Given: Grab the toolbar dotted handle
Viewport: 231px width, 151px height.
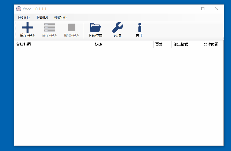Looking at the screenshot, I should coord(15,30).
